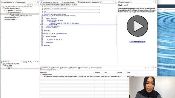Sort problems by Description column header
The height and width of the screenshot is (98, 175).
pyautogui.click(x=67, y=72)
